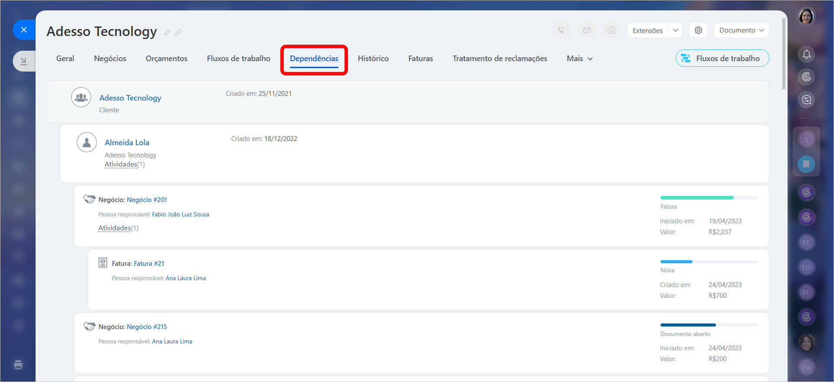Screen dimensions: 834x382
Task: Expand the Extensões dropdown arrow
Action: pyautogui.click(x=675, y=30)
